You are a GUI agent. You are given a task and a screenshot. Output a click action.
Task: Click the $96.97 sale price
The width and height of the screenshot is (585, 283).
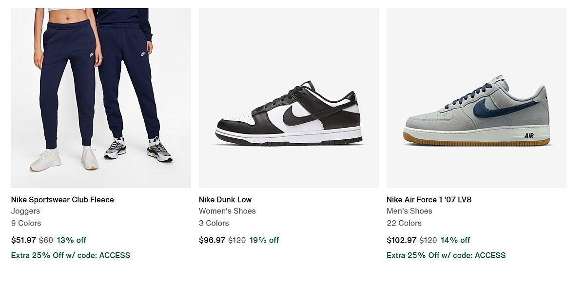pyautogui.click(x=212, y=240)
